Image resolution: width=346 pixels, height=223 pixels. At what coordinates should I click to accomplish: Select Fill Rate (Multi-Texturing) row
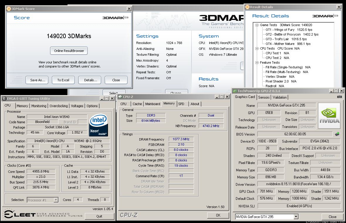tap(287, 72)
